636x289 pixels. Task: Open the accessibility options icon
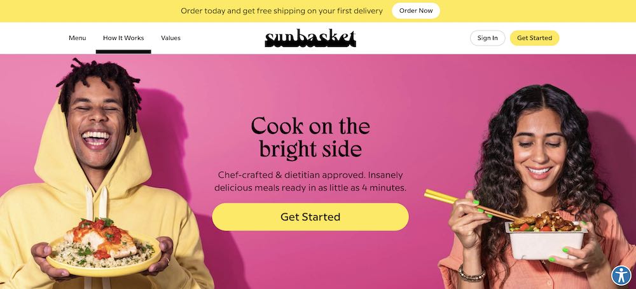click(x=621, y=276)
